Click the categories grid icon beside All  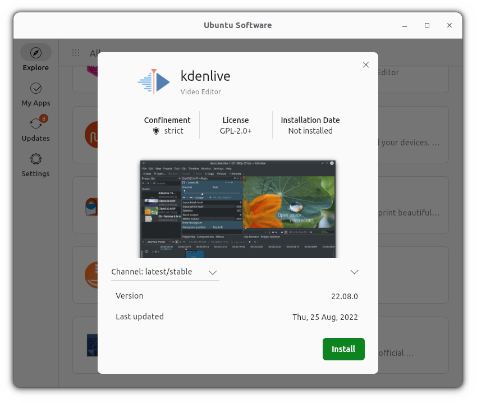click(76, 53)
